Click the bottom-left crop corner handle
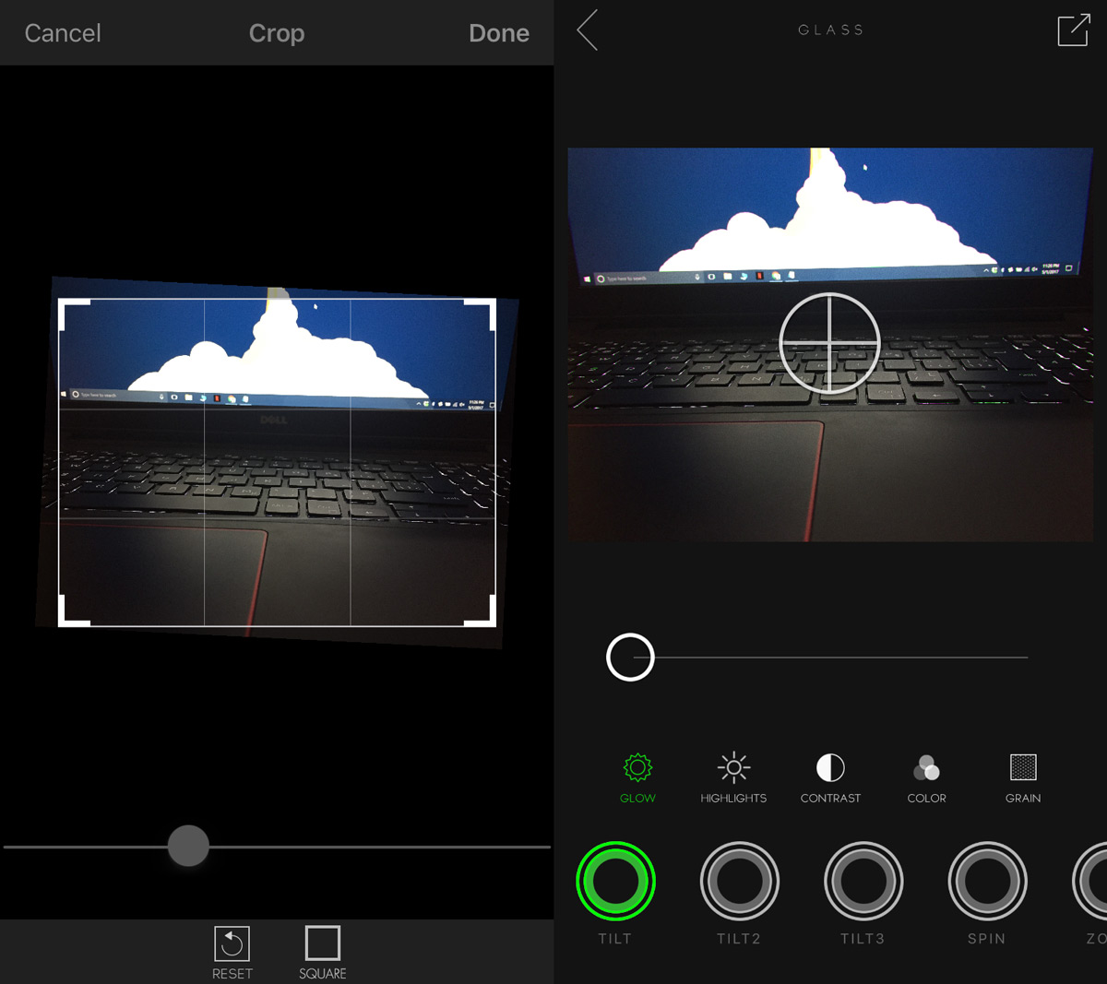This screenshot has height=984, width=1107. 74,611
